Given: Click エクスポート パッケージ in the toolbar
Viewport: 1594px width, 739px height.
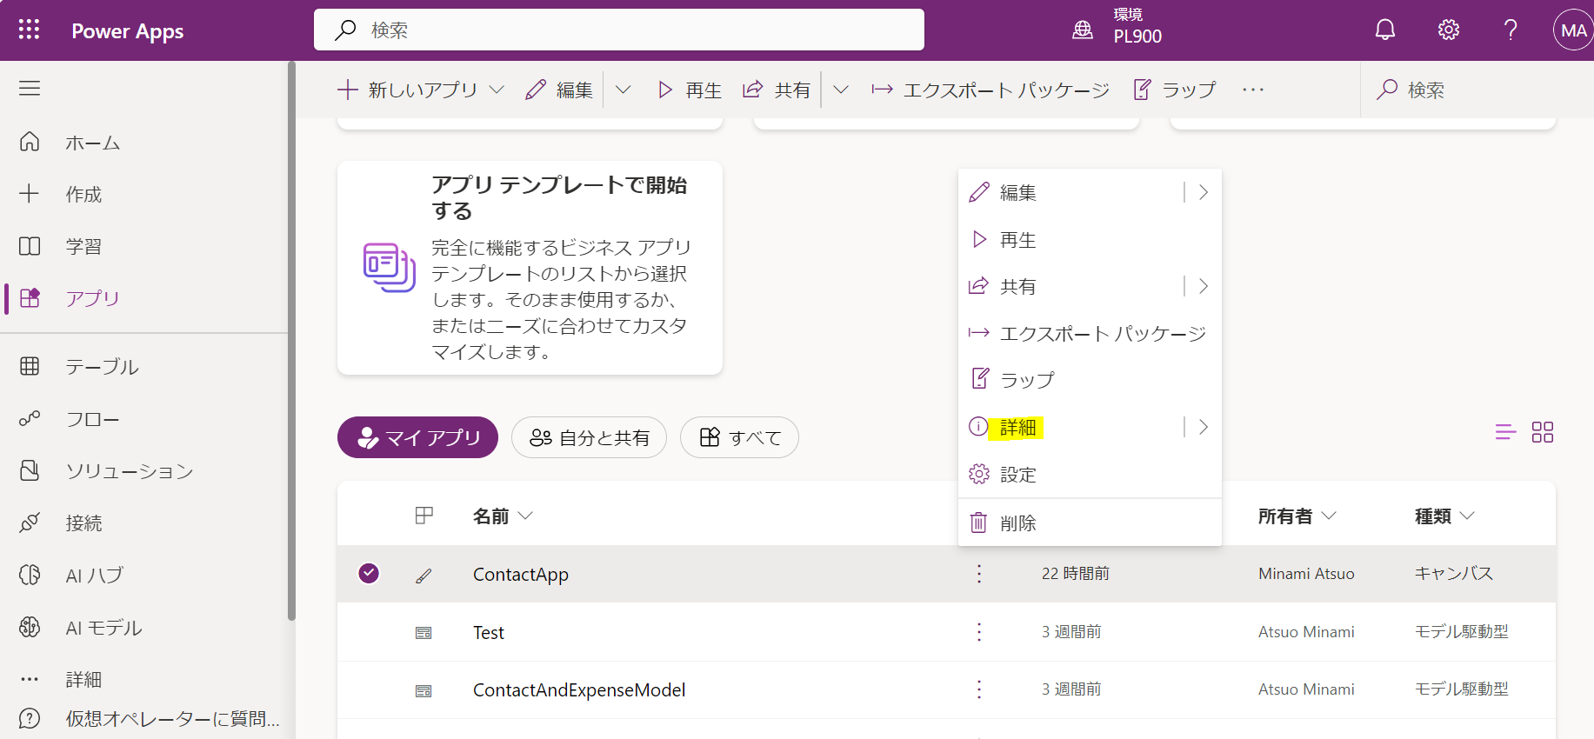Looking at the screenshot, I should (x=990, y=90).
